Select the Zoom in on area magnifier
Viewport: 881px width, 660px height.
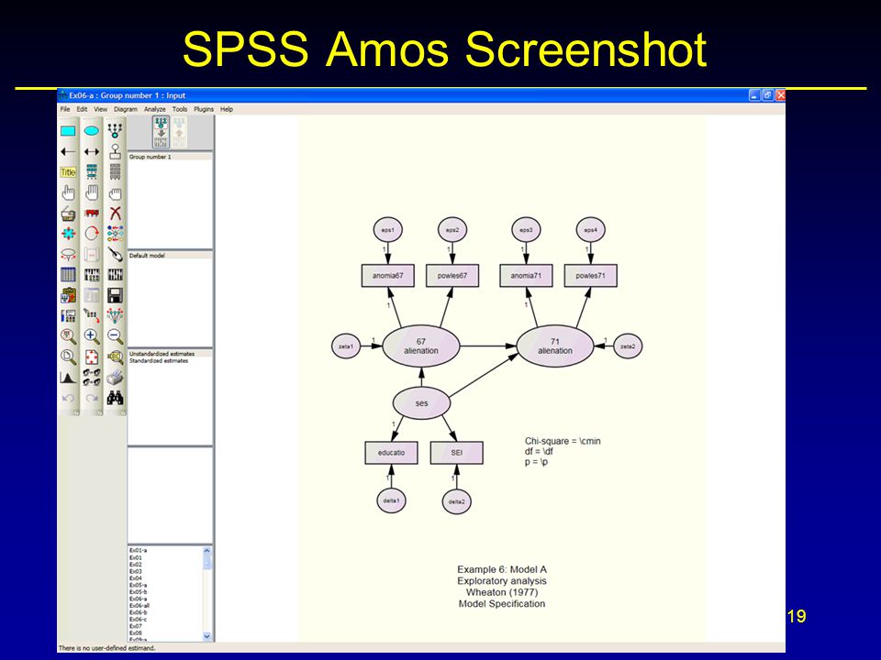point(68,336)
